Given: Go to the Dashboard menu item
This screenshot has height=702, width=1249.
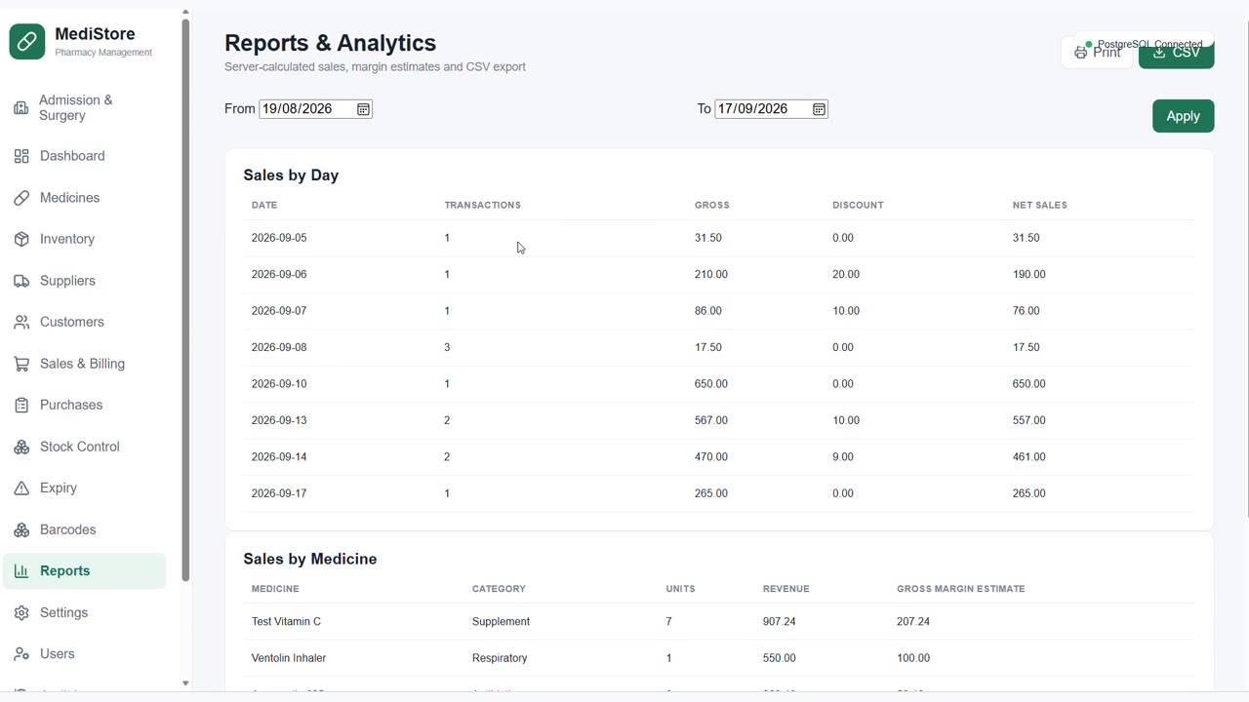Looking at the screenshot, I should [85, 156].
